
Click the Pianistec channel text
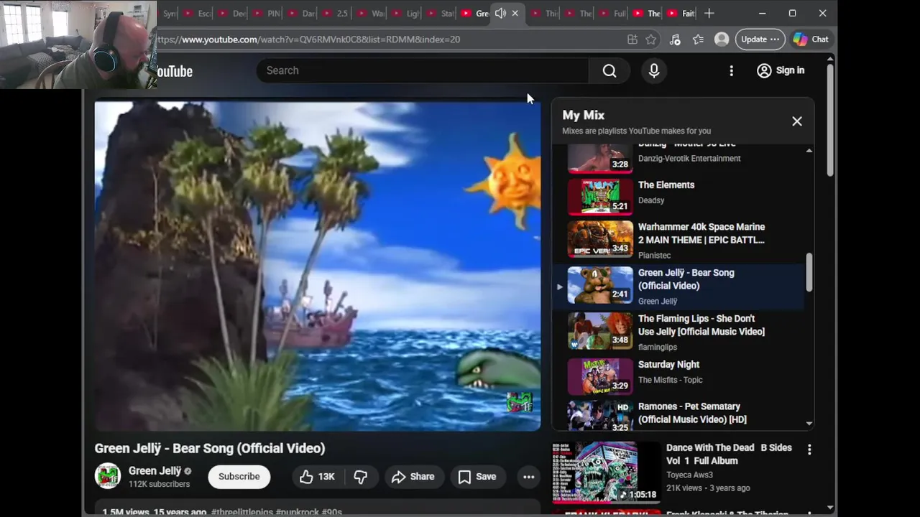click(x=654, y=255)
